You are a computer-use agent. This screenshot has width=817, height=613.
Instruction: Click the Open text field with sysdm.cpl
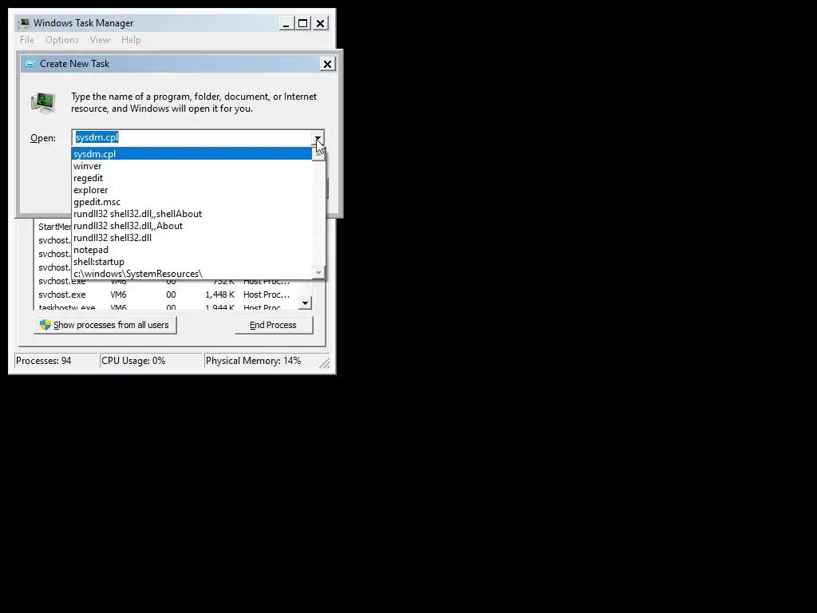(191, 137)
